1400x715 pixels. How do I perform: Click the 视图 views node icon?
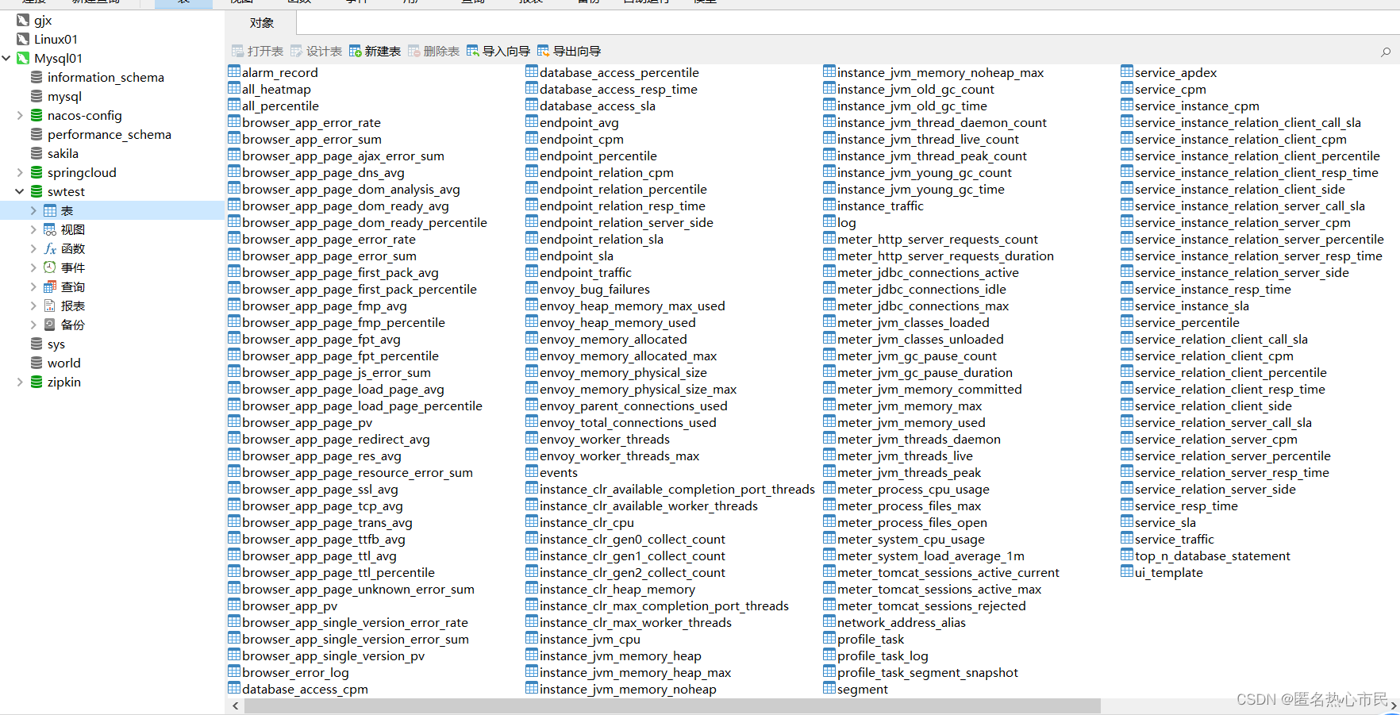[50, 229]
